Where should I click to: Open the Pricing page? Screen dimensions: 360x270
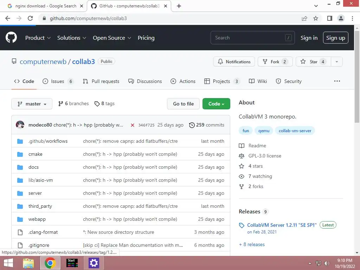coord(146,38)
